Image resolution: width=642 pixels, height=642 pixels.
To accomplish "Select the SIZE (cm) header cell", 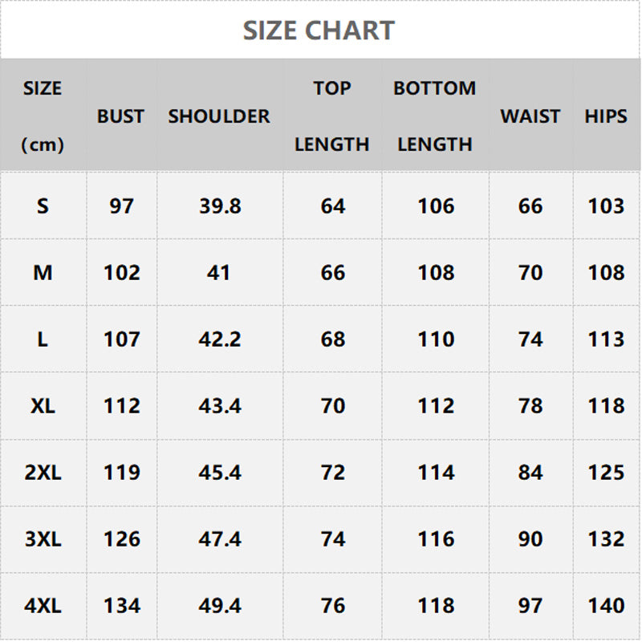I will 43,116.
